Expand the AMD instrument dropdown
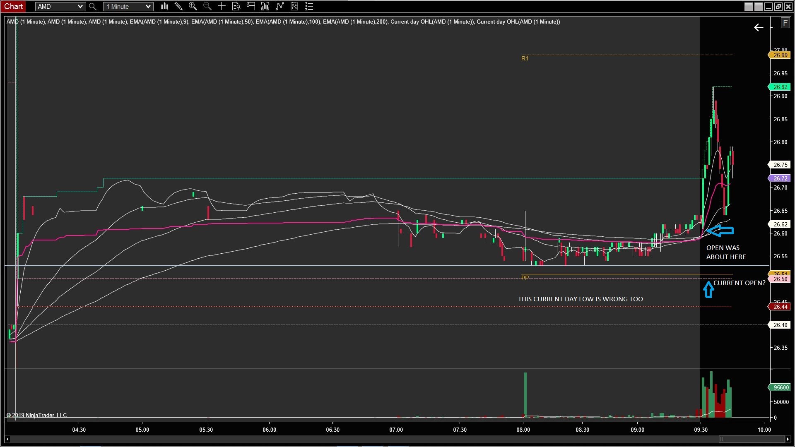 [x=80, y=7]
